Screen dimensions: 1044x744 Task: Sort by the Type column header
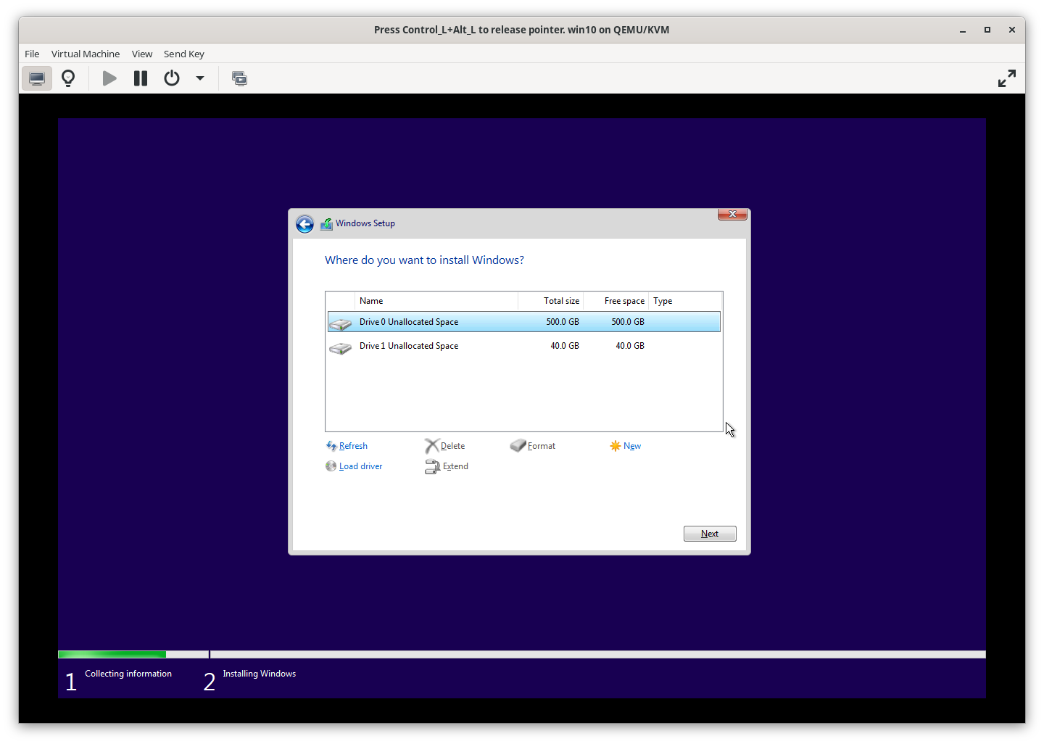pos(685,301)
